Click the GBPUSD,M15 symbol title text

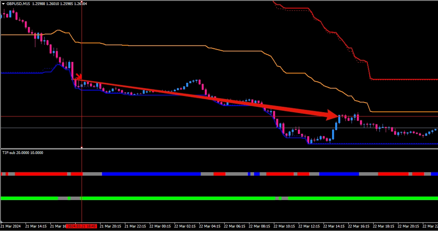18,3
